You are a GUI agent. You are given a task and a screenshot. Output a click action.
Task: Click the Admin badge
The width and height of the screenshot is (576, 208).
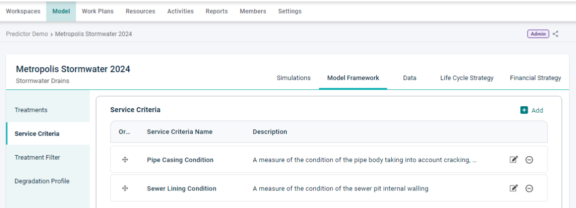[538, 34]
